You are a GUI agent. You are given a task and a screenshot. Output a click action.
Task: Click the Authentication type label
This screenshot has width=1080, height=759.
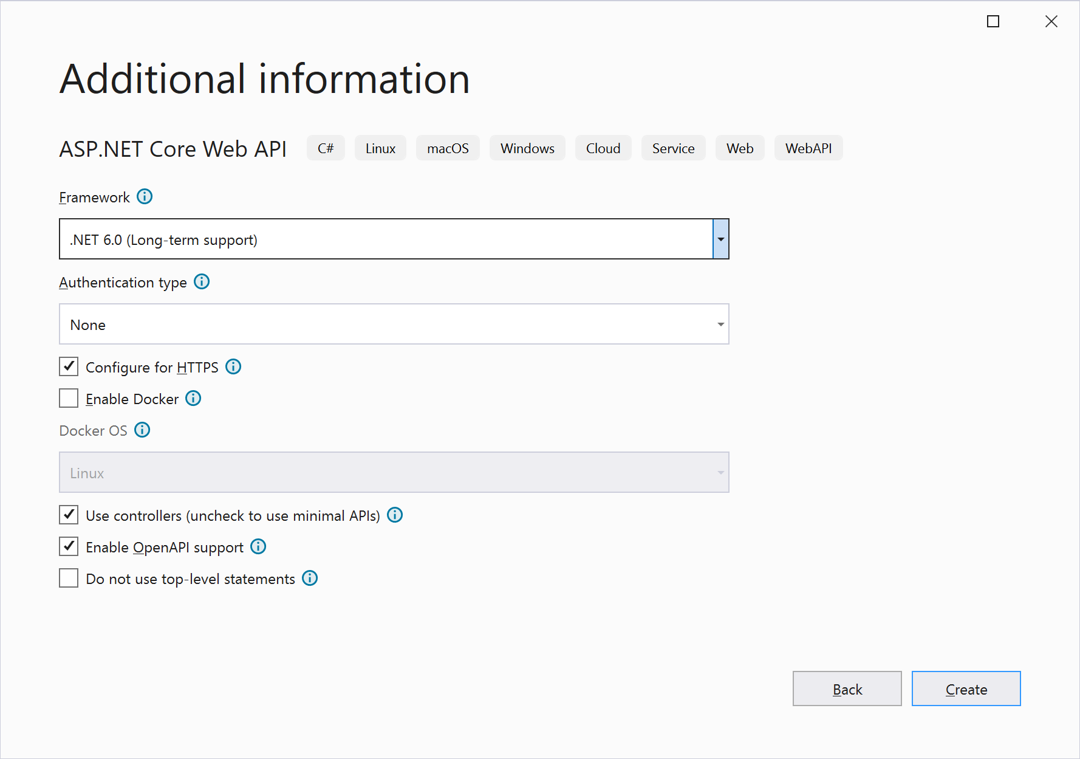point(123,283)
